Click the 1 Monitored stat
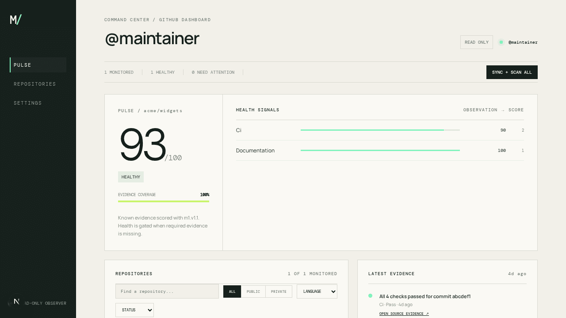 [x=119, y=72]
